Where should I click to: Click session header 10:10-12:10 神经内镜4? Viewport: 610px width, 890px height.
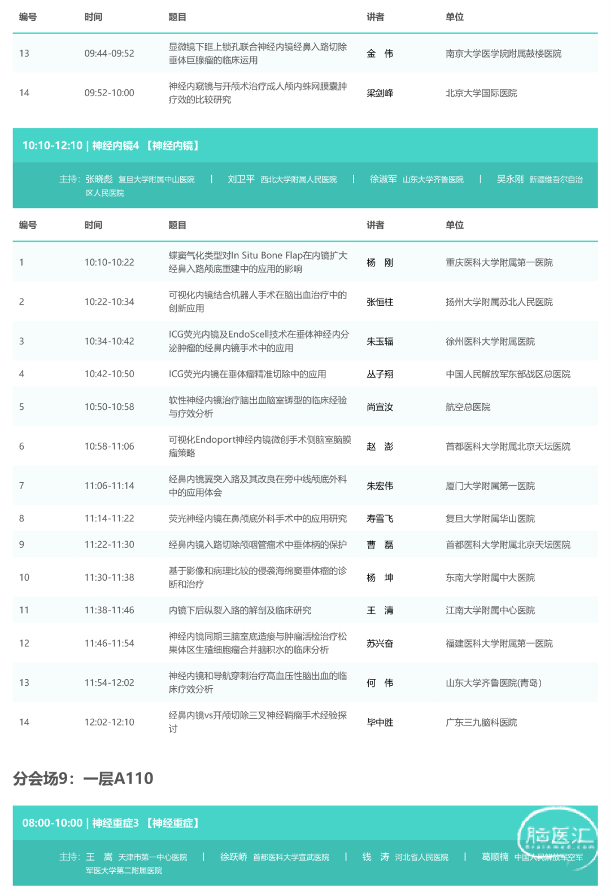point(305,145)
